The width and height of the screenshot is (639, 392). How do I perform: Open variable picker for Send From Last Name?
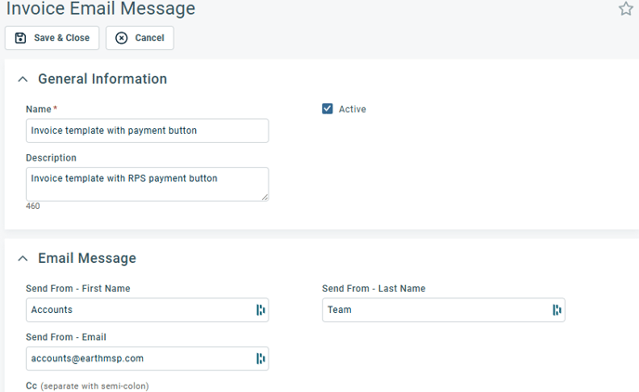pos(556,310)
